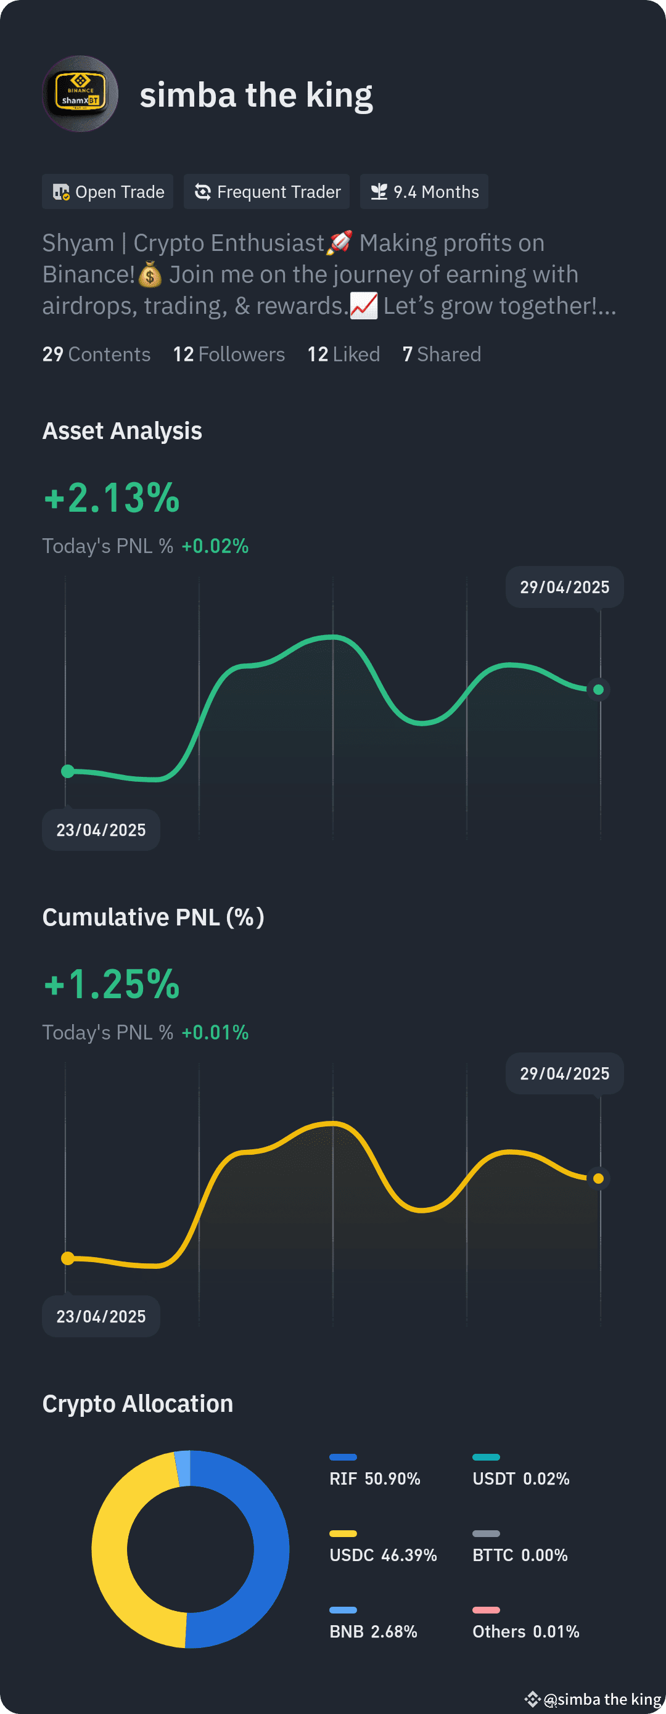
Task: Open the 12 Followers list
Action: (x=228, y=354)
